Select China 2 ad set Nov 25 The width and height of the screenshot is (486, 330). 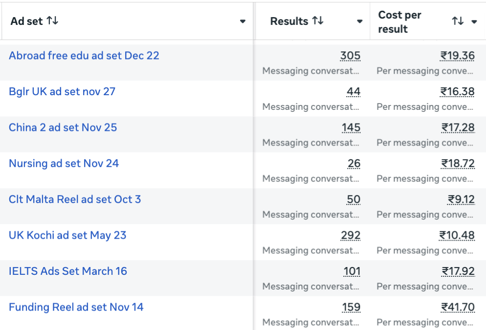point(63,128)
